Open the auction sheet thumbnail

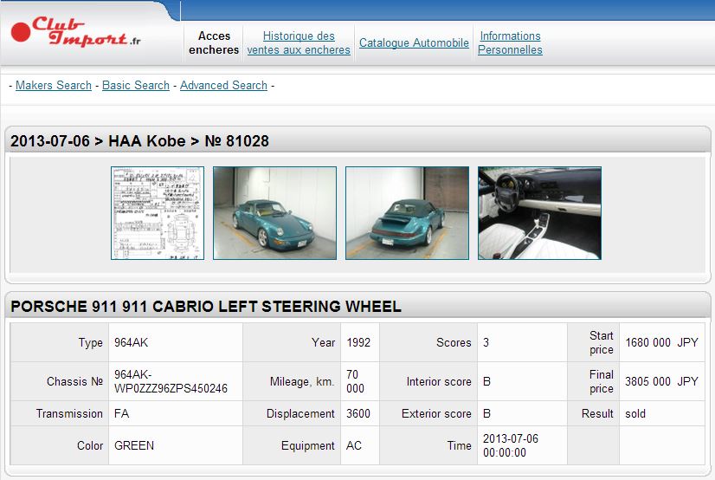[x=157, y=213]
